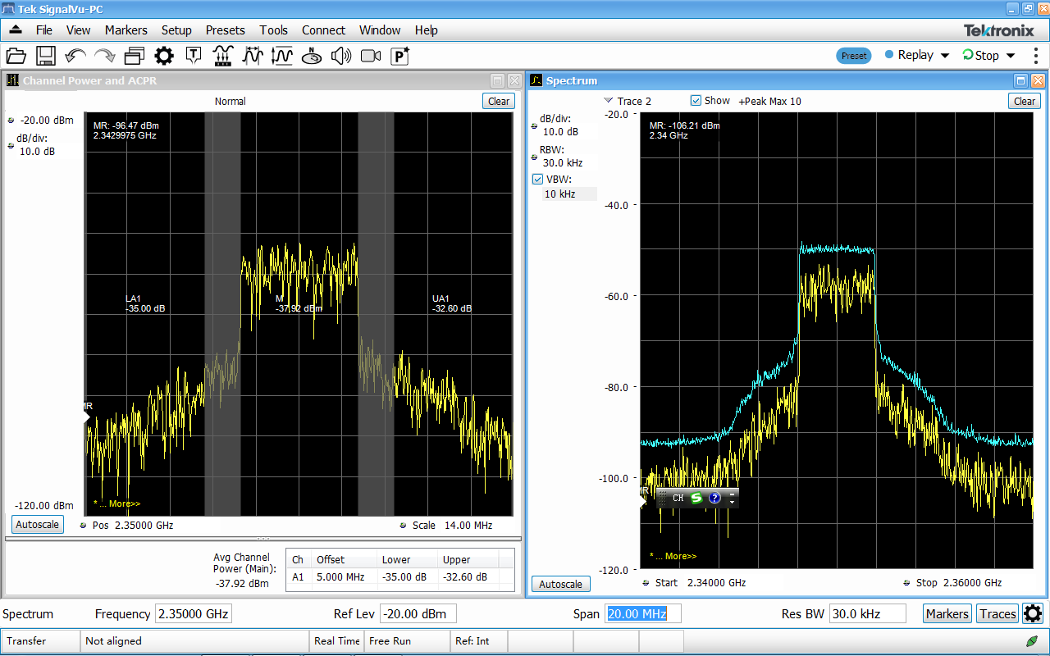Screen dimensions: 1050x656
Task: Open the Markers menu
Action: coord(126,30)
